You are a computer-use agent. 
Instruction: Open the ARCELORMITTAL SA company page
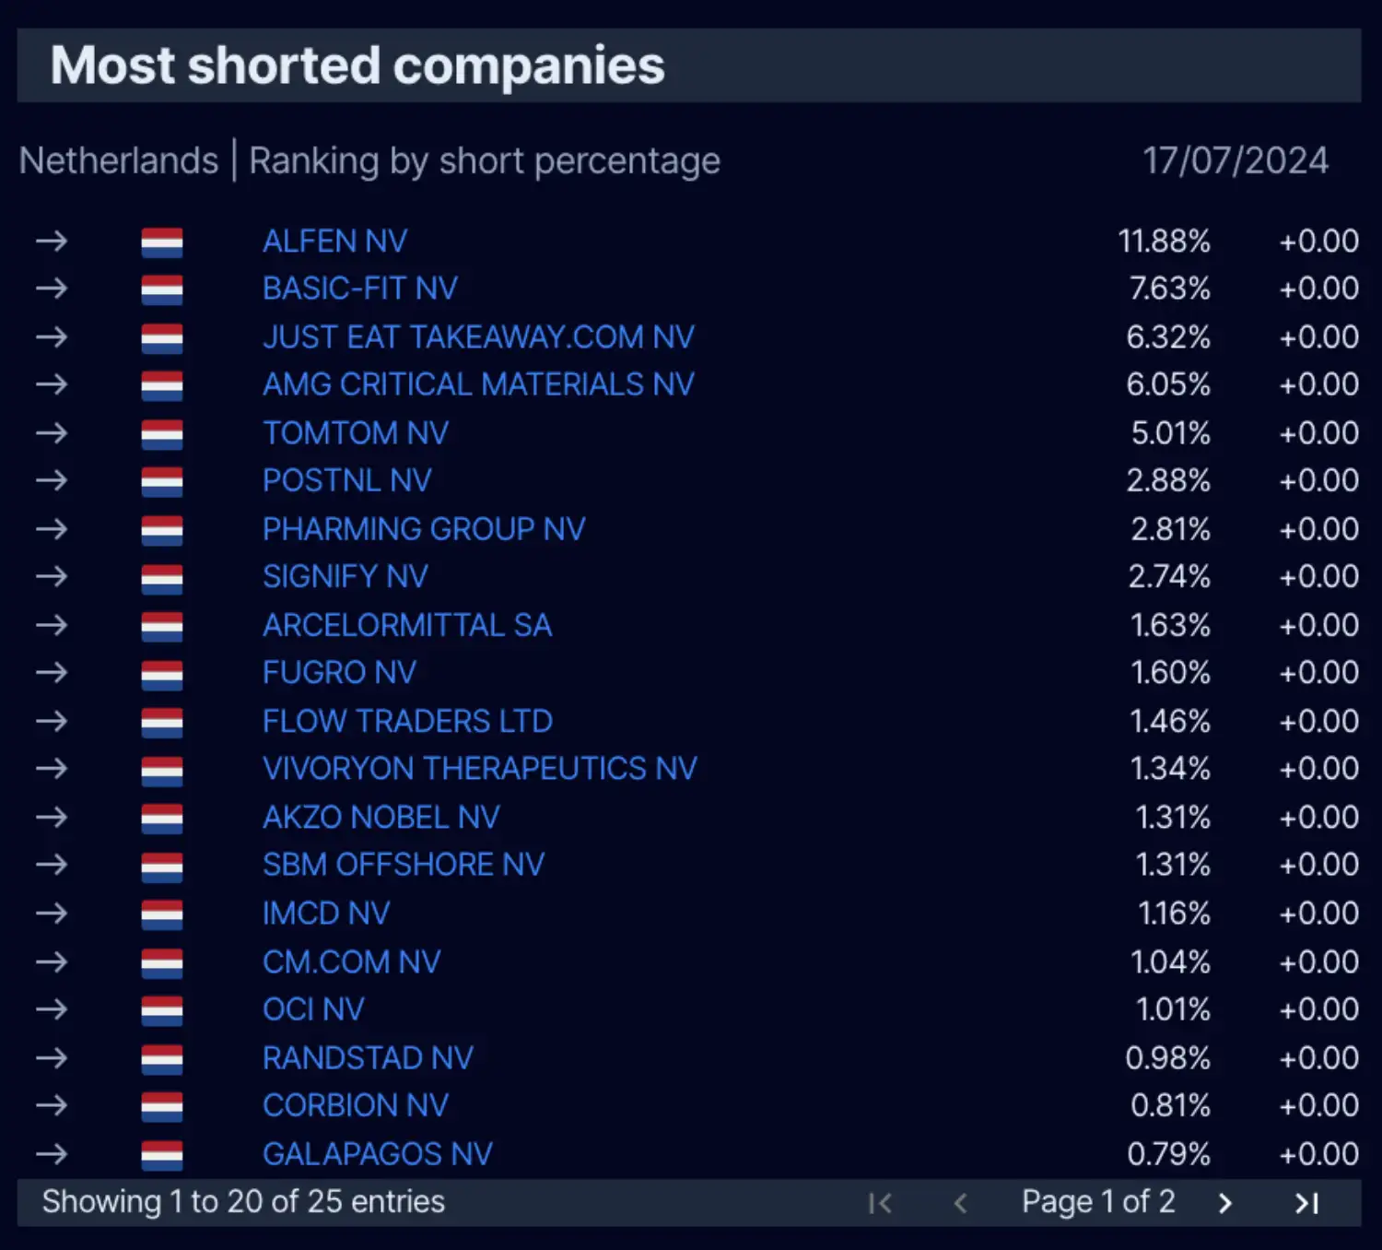point(407,625)
